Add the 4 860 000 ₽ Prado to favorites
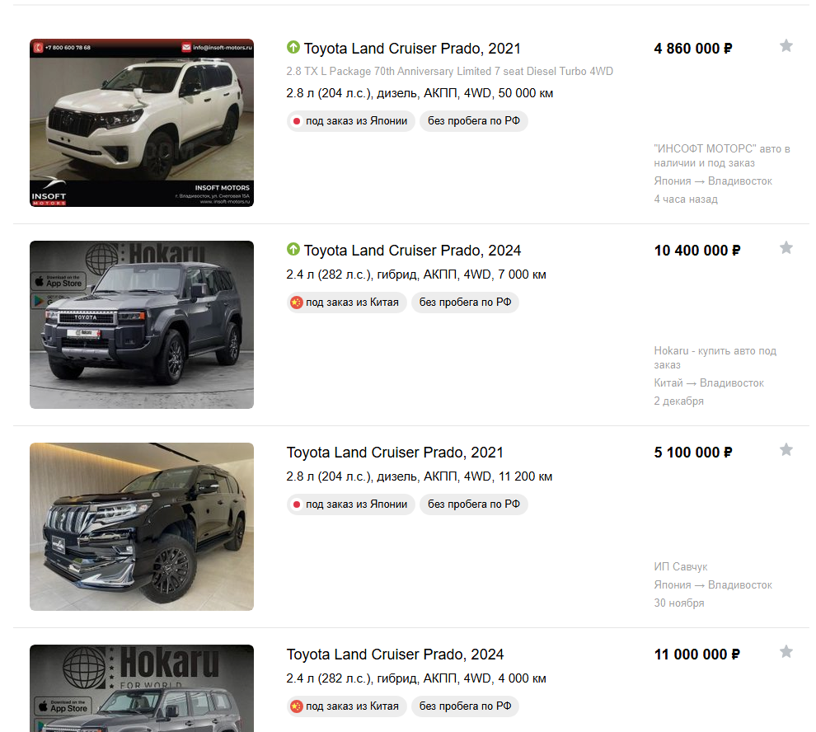This screenshot has width=816, height=732. pos(786,46)
